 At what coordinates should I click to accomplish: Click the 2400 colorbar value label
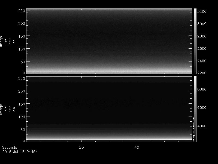point(202,61)
